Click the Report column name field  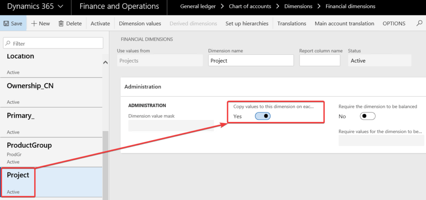coord(320,61)
